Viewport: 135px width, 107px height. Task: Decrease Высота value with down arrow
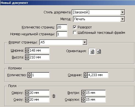pos(27,58)
